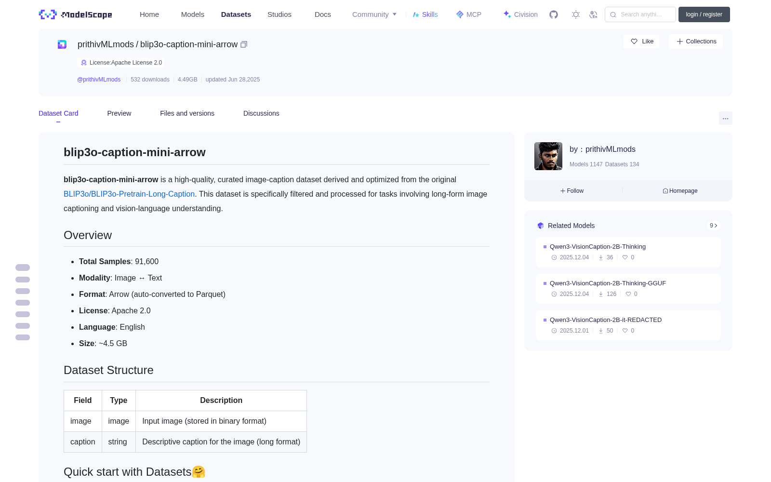Image resolution: width=771 pixels, height=482 pixels.
Task: Like this dataset
Action: tap(641, 41)
